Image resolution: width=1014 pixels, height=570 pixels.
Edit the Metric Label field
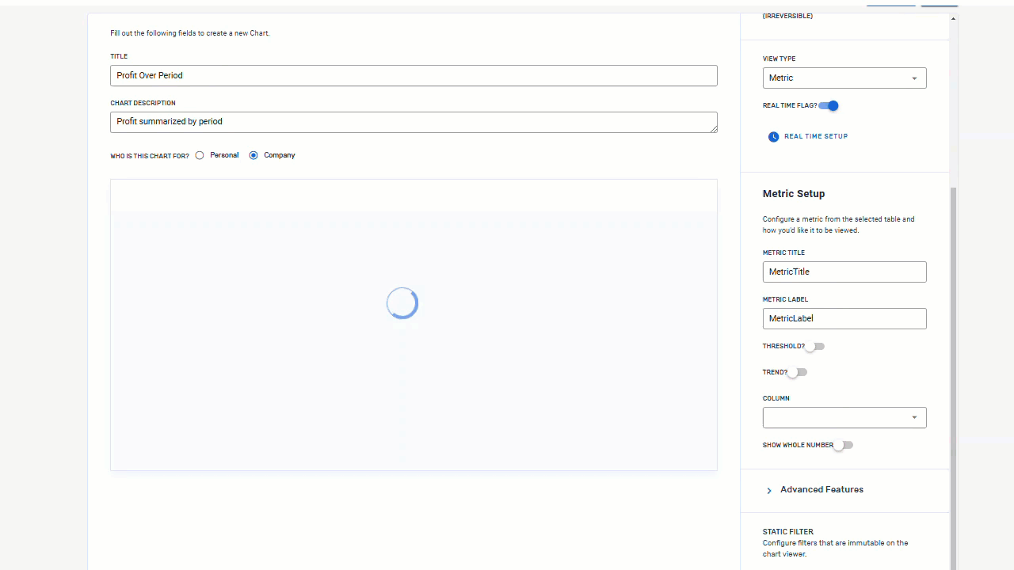pyautogui.click(x=844, y=318)
